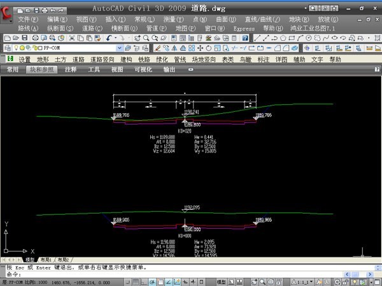
Task: Toggle Polar tracking in status bar
Action: tap(152, 282)
